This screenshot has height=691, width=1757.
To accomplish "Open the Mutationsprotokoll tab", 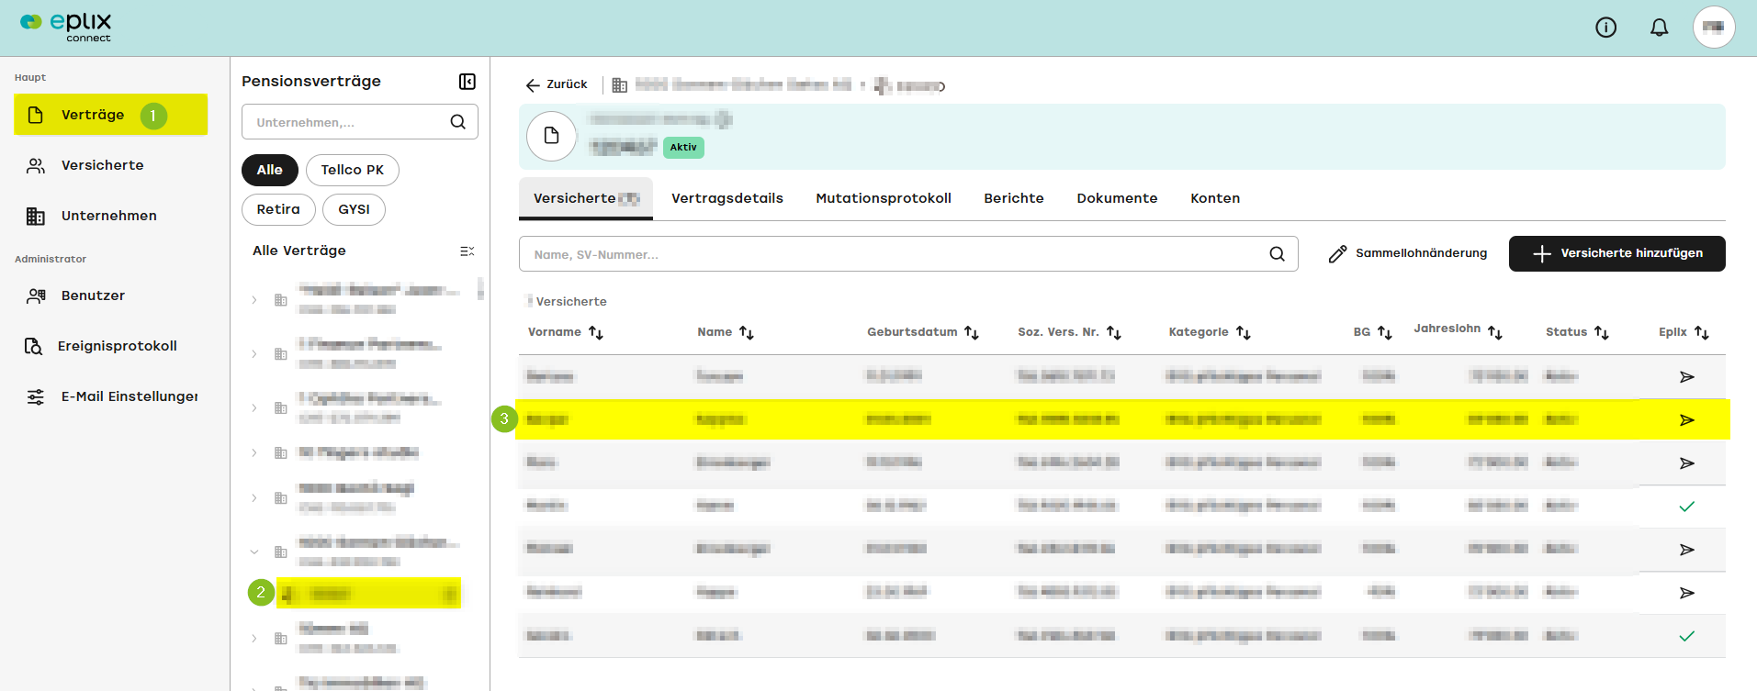I will tap(884, 198).
